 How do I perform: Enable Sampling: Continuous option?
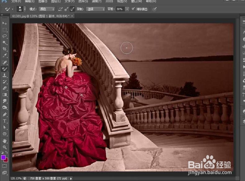point(60,9)
